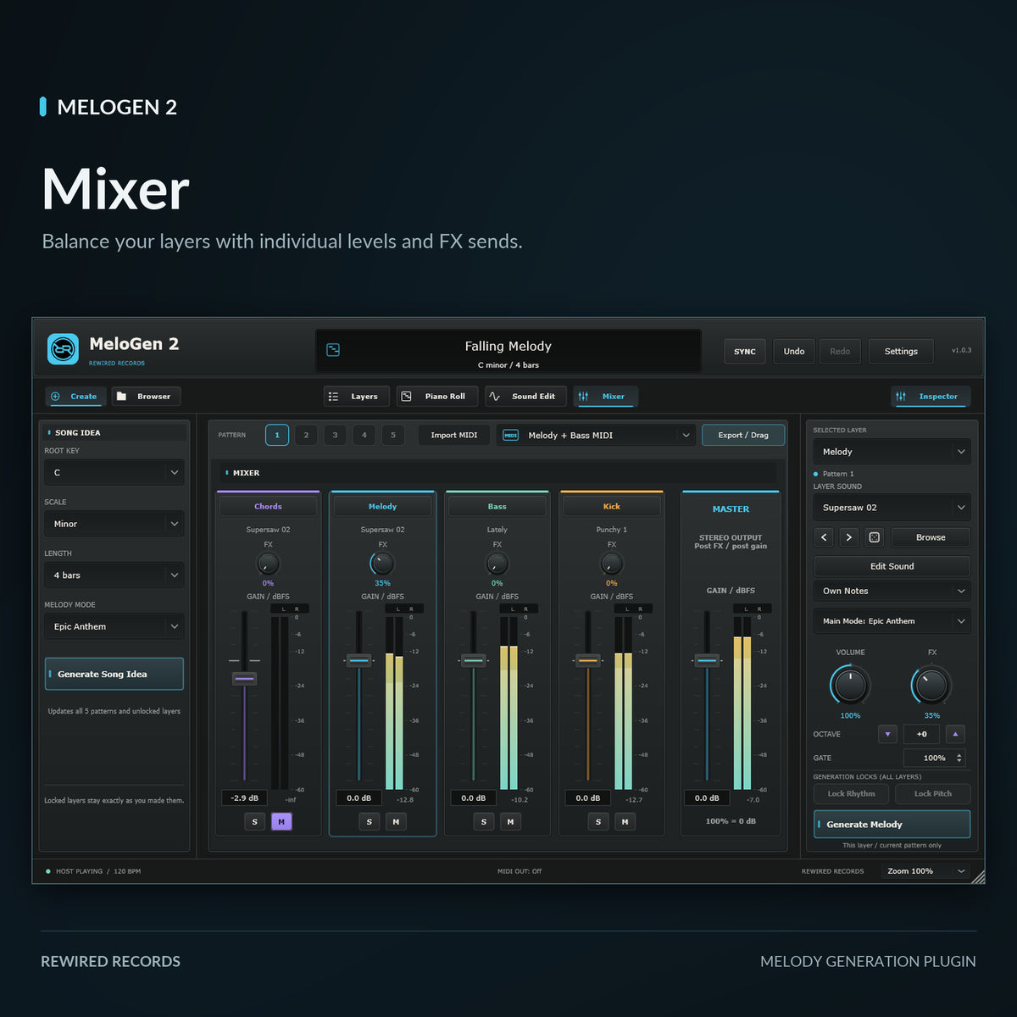This screenshot has height=1017, width=1017.
Task: Click Generate Melody button
Action: coord(892,824)
